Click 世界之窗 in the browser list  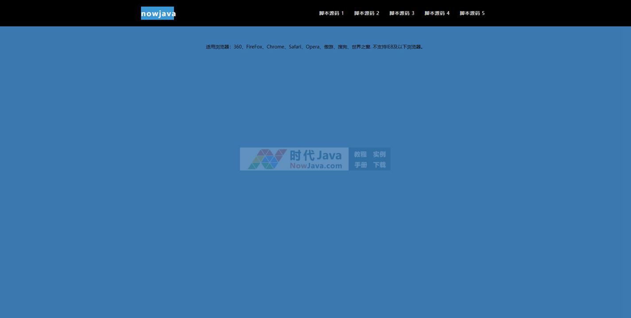[x=361, y=47]
